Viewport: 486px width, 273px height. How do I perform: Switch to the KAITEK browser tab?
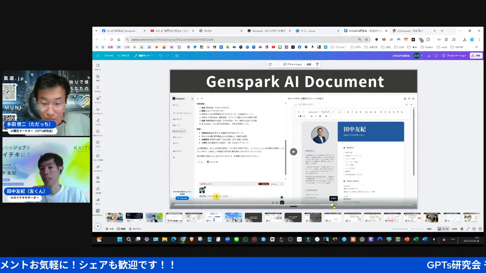220,31
